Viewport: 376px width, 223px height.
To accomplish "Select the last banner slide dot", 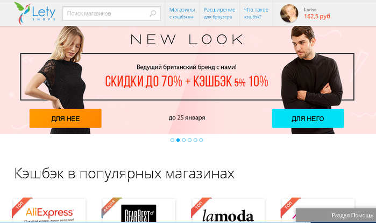I will tap(201, 140).
